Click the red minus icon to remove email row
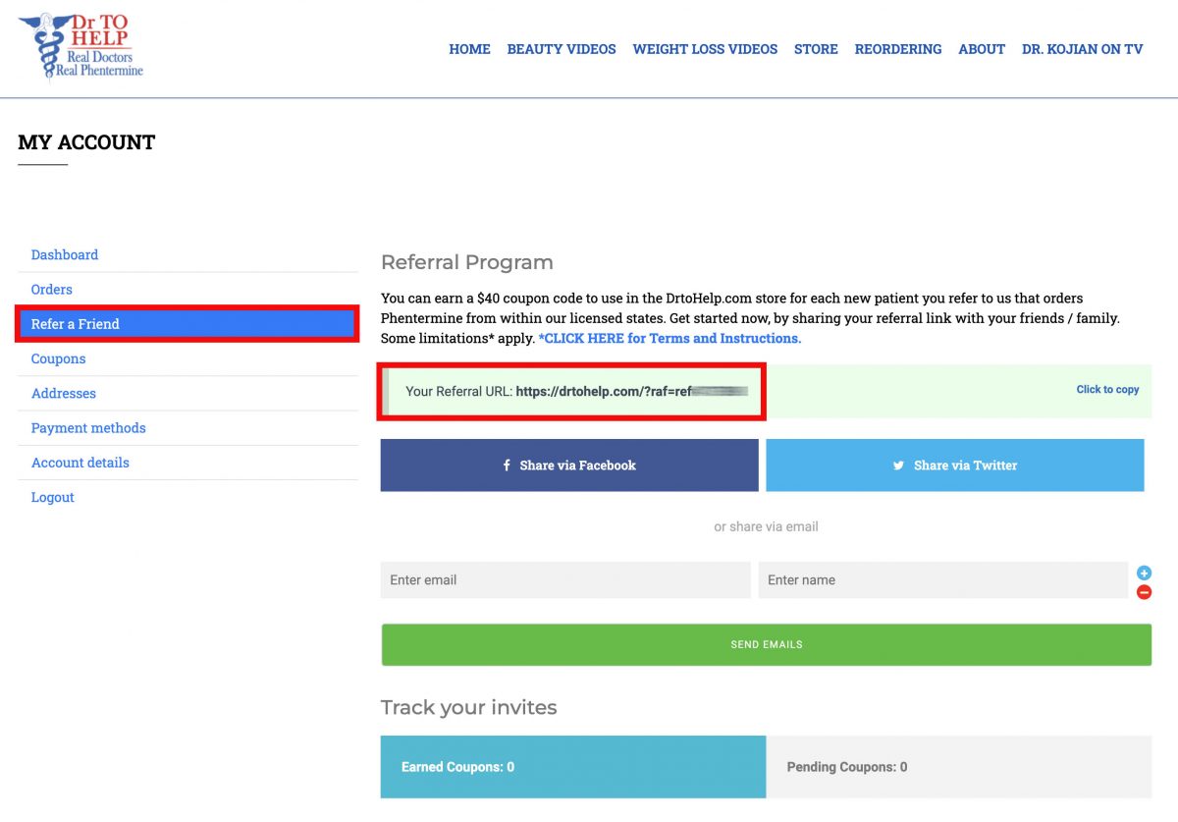This screenshot has height=822, width=1178. (1144, 591)
